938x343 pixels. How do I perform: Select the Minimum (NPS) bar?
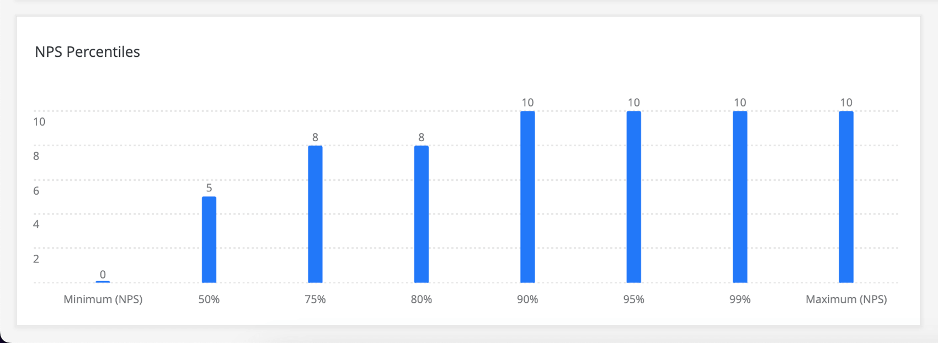pyautogui.click(x=103, y=282)
